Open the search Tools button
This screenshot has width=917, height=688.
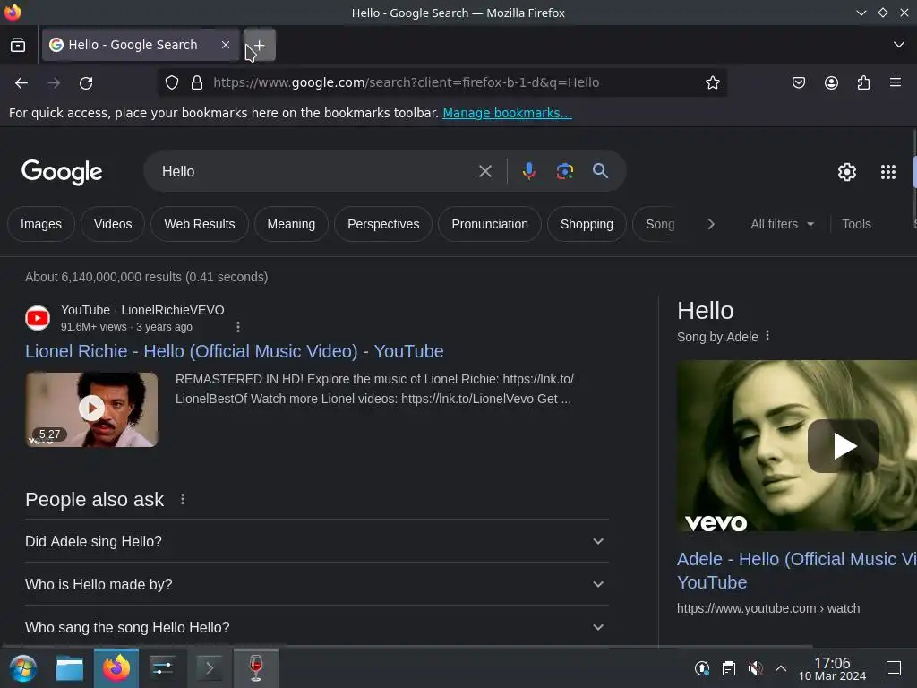(856, 224)
